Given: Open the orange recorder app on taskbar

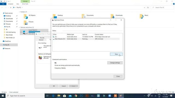Looking at the screenshot, I should (115, 96).
